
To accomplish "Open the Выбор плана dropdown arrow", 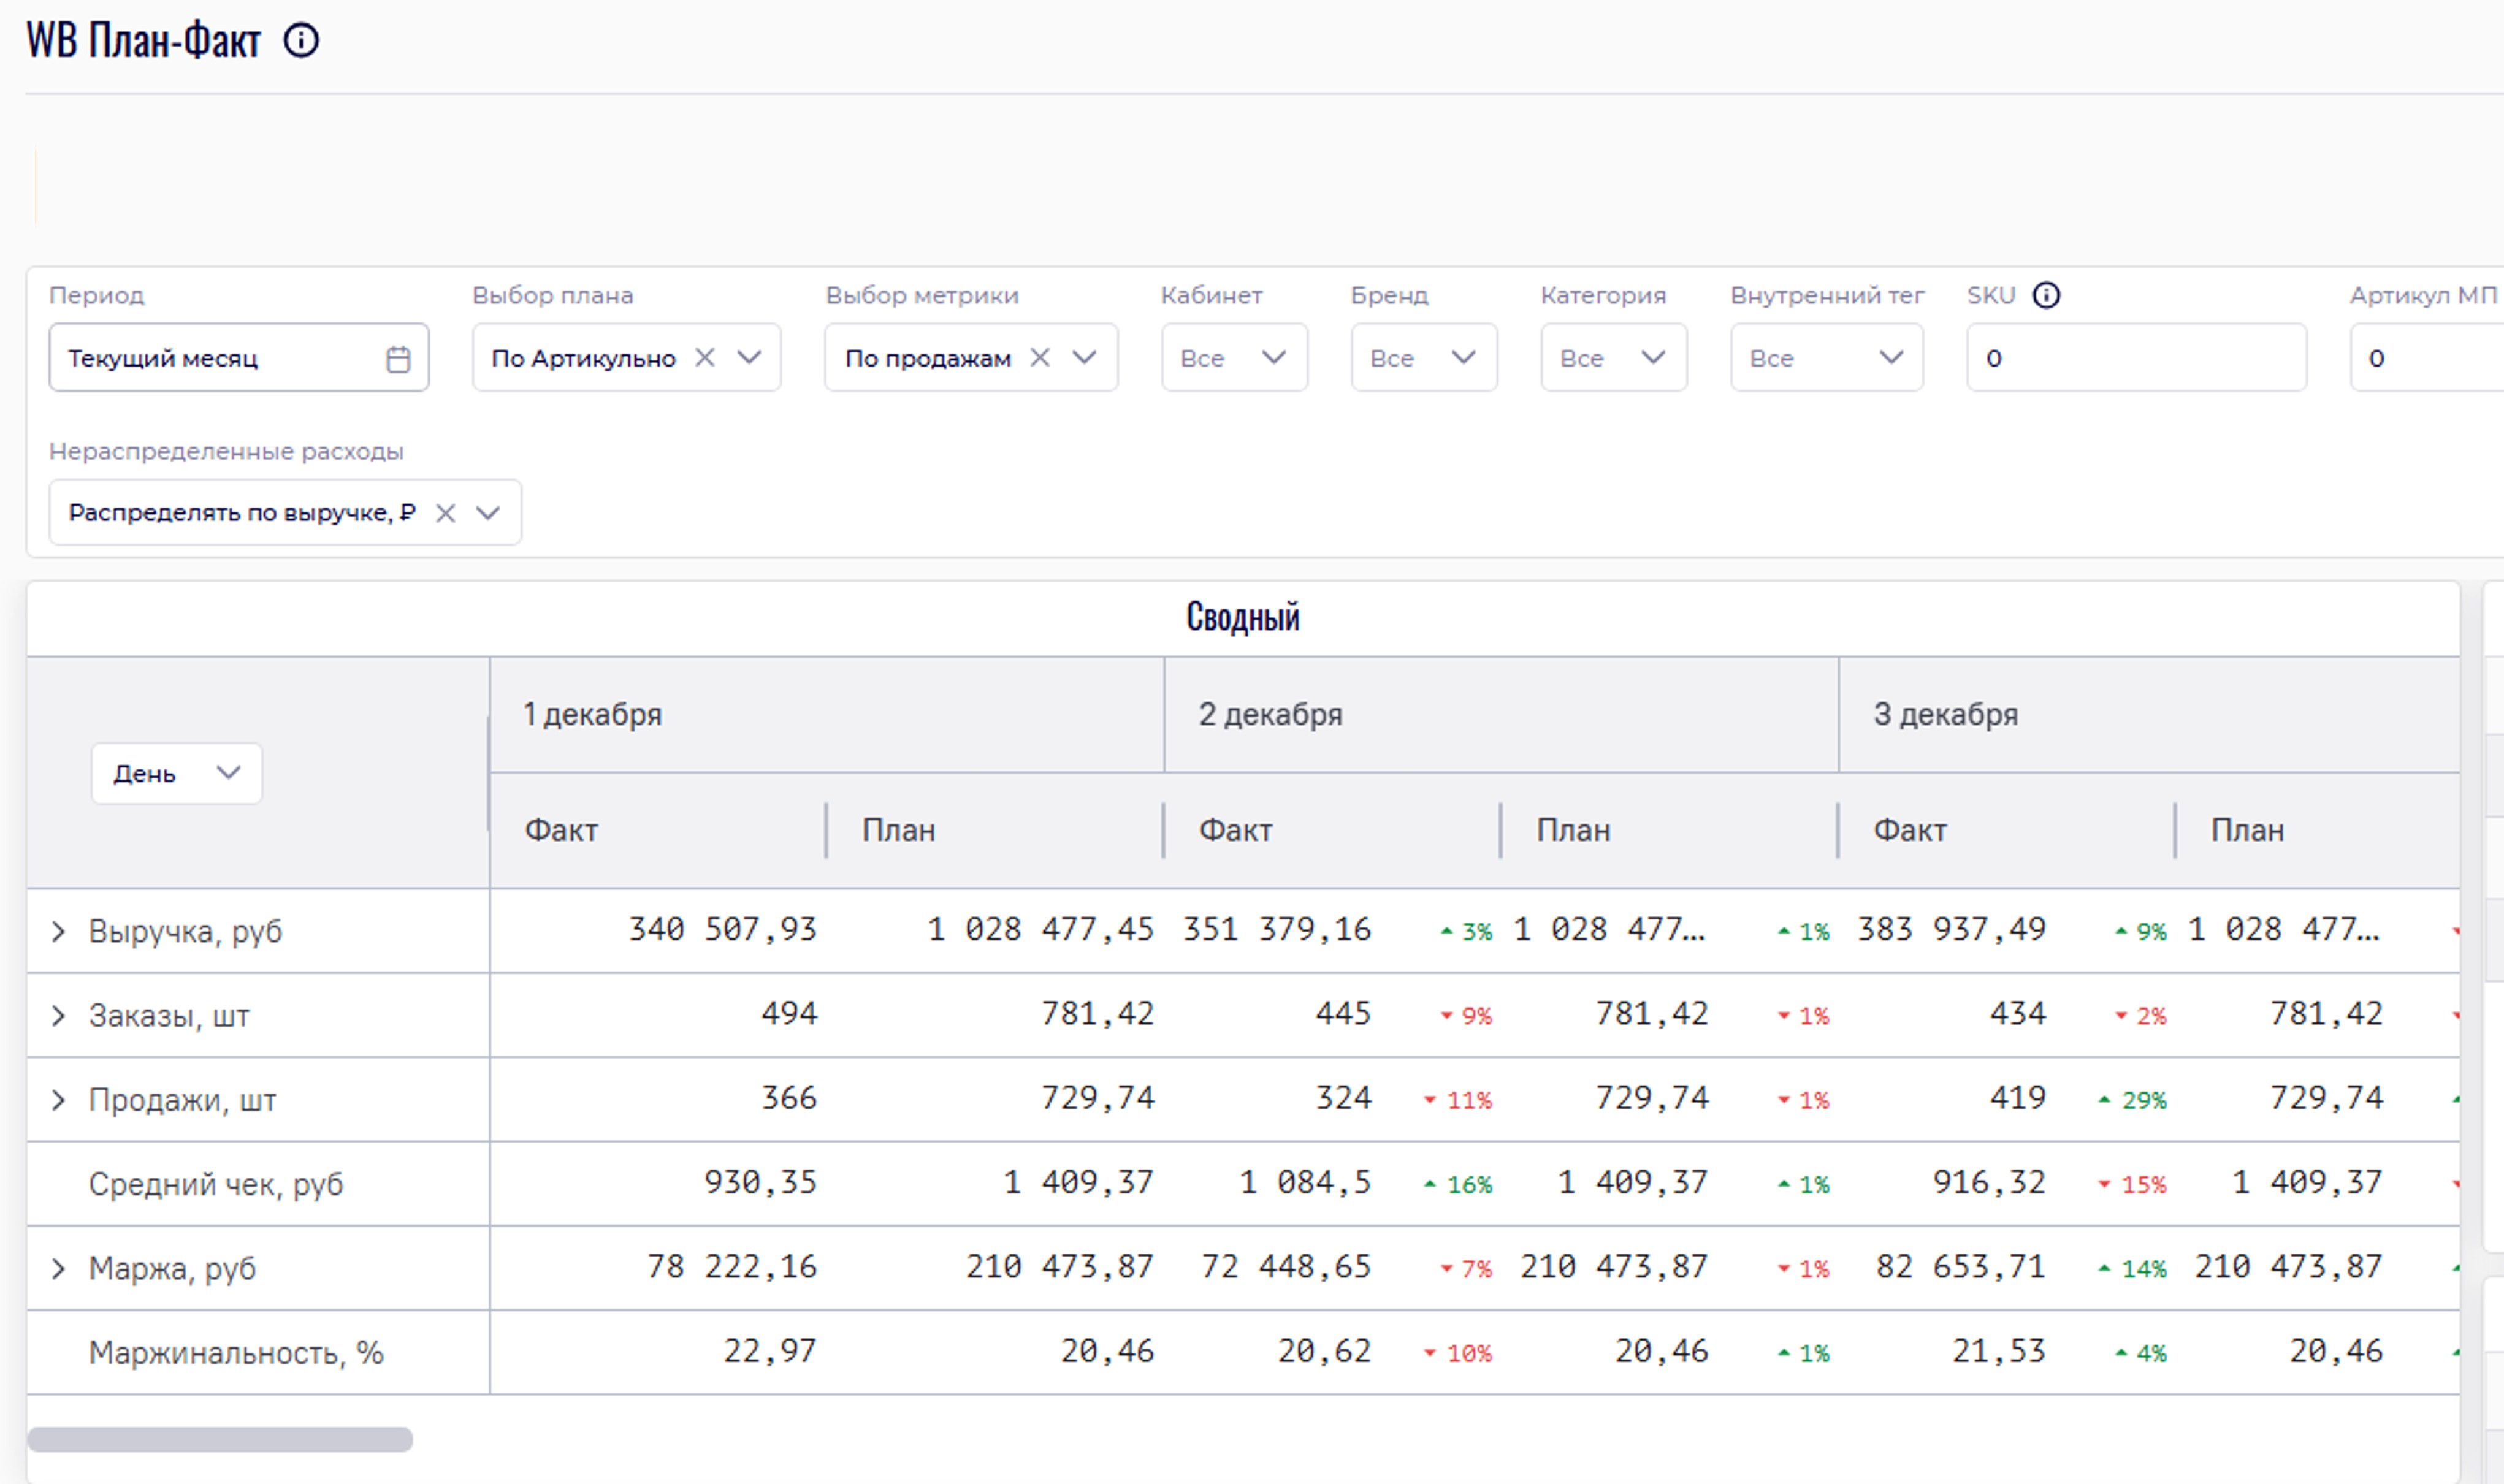I will (749, 358).
